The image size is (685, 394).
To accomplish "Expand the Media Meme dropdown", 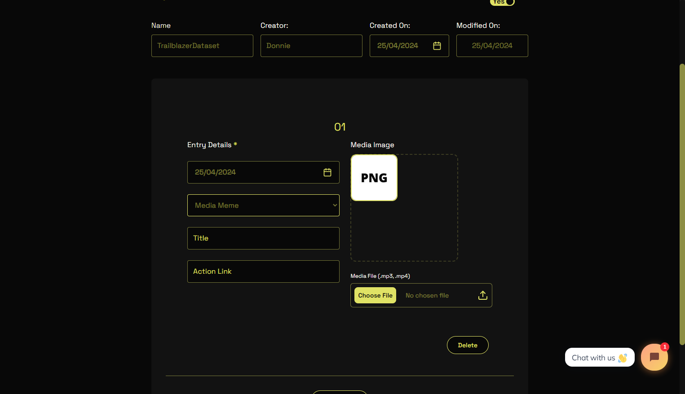I will [x=263, y=205].
